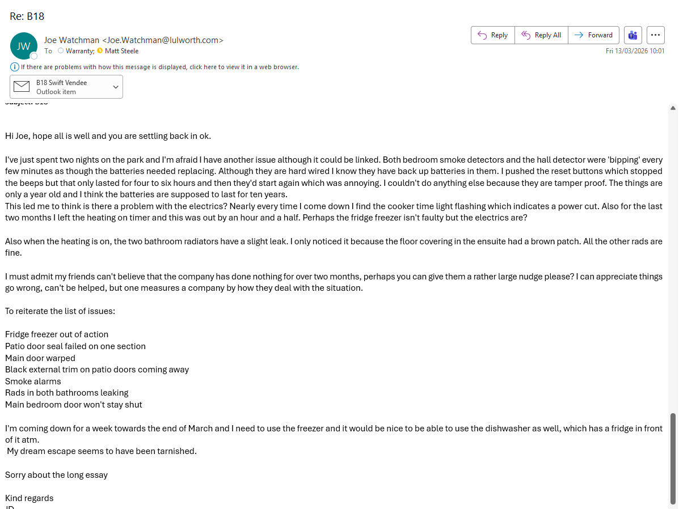Click the JW sender avatar
Viewport: 679px width, 509px height.
pos(24,46)
